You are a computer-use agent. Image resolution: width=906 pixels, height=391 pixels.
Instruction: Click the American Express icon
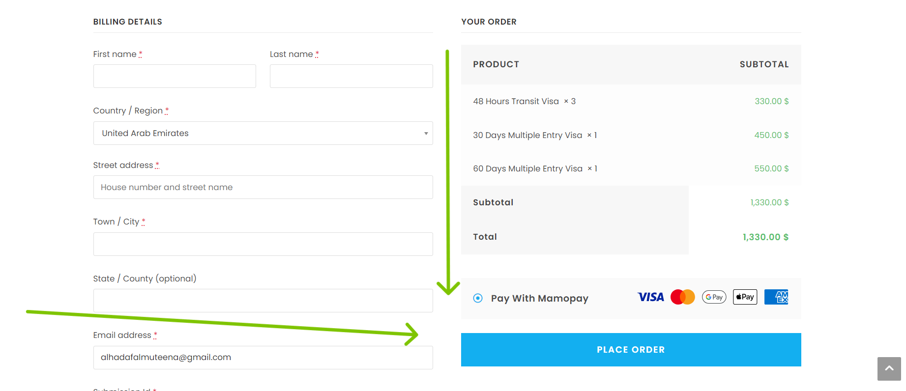click(776, 297)
